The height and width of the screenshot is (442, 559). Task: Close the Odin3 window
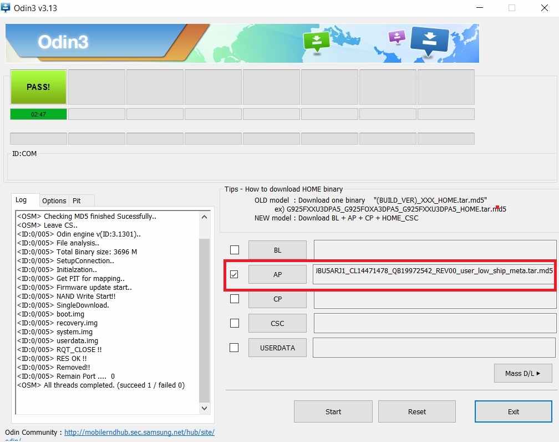545,8
